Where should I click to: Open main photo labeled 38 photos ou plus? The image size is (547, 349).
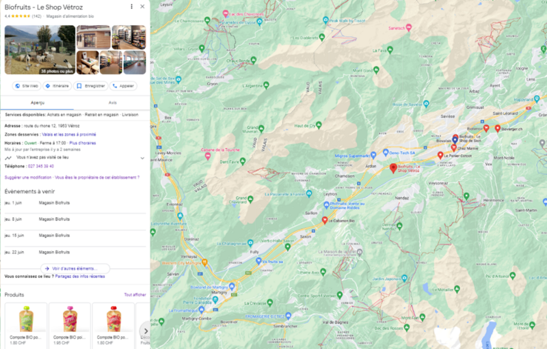pos(40,50)
